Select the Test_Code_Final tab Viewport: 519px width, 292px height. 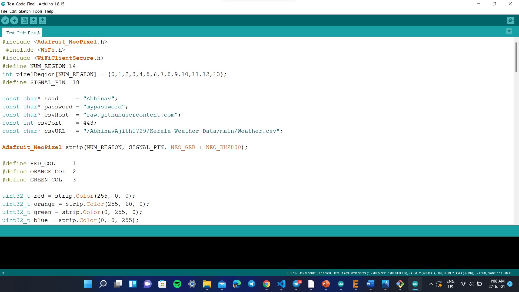[x=23, y=33]
